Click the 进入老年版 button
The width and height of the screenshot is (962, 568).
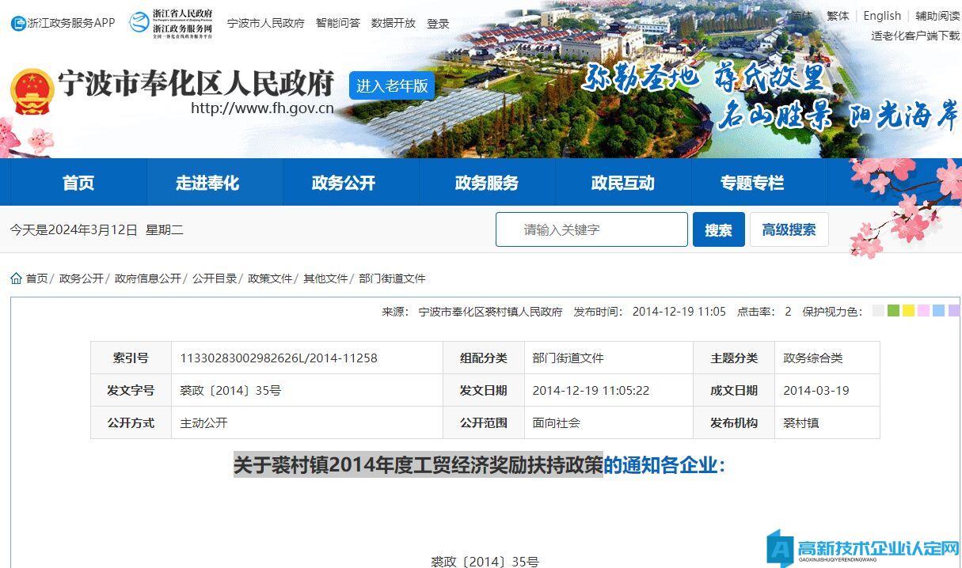(x=392, y=85)
